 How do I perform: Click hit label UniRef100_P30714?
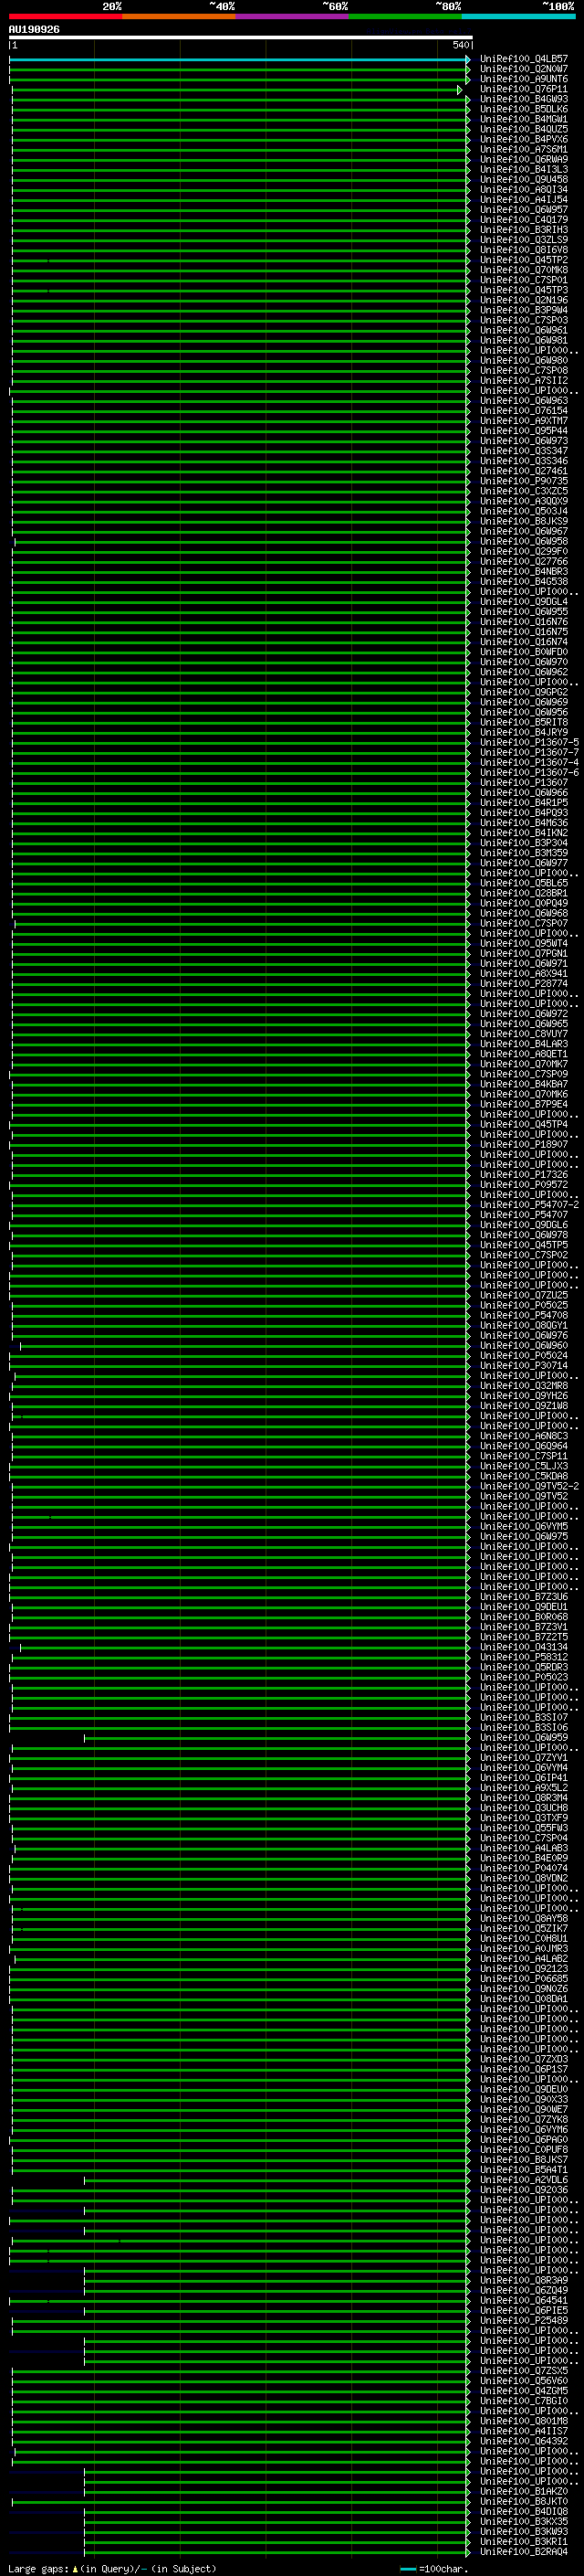(x=524, y=1366)
